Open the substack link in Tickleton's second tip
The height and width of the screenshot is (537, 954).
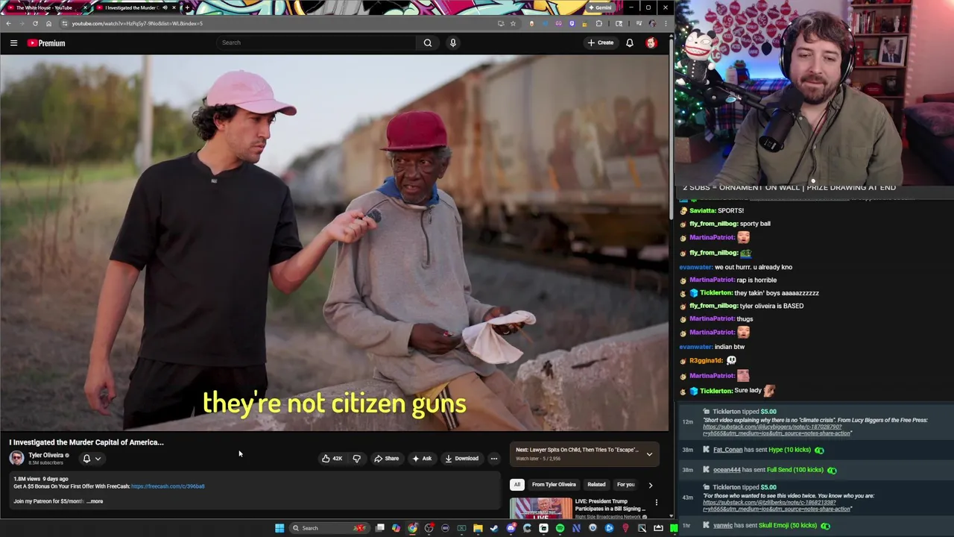(x=776, y=506)
